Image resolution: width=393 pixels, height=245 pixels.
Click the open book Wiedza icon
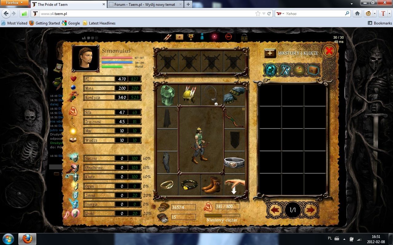pyautogui.click(x=73, y=140)
